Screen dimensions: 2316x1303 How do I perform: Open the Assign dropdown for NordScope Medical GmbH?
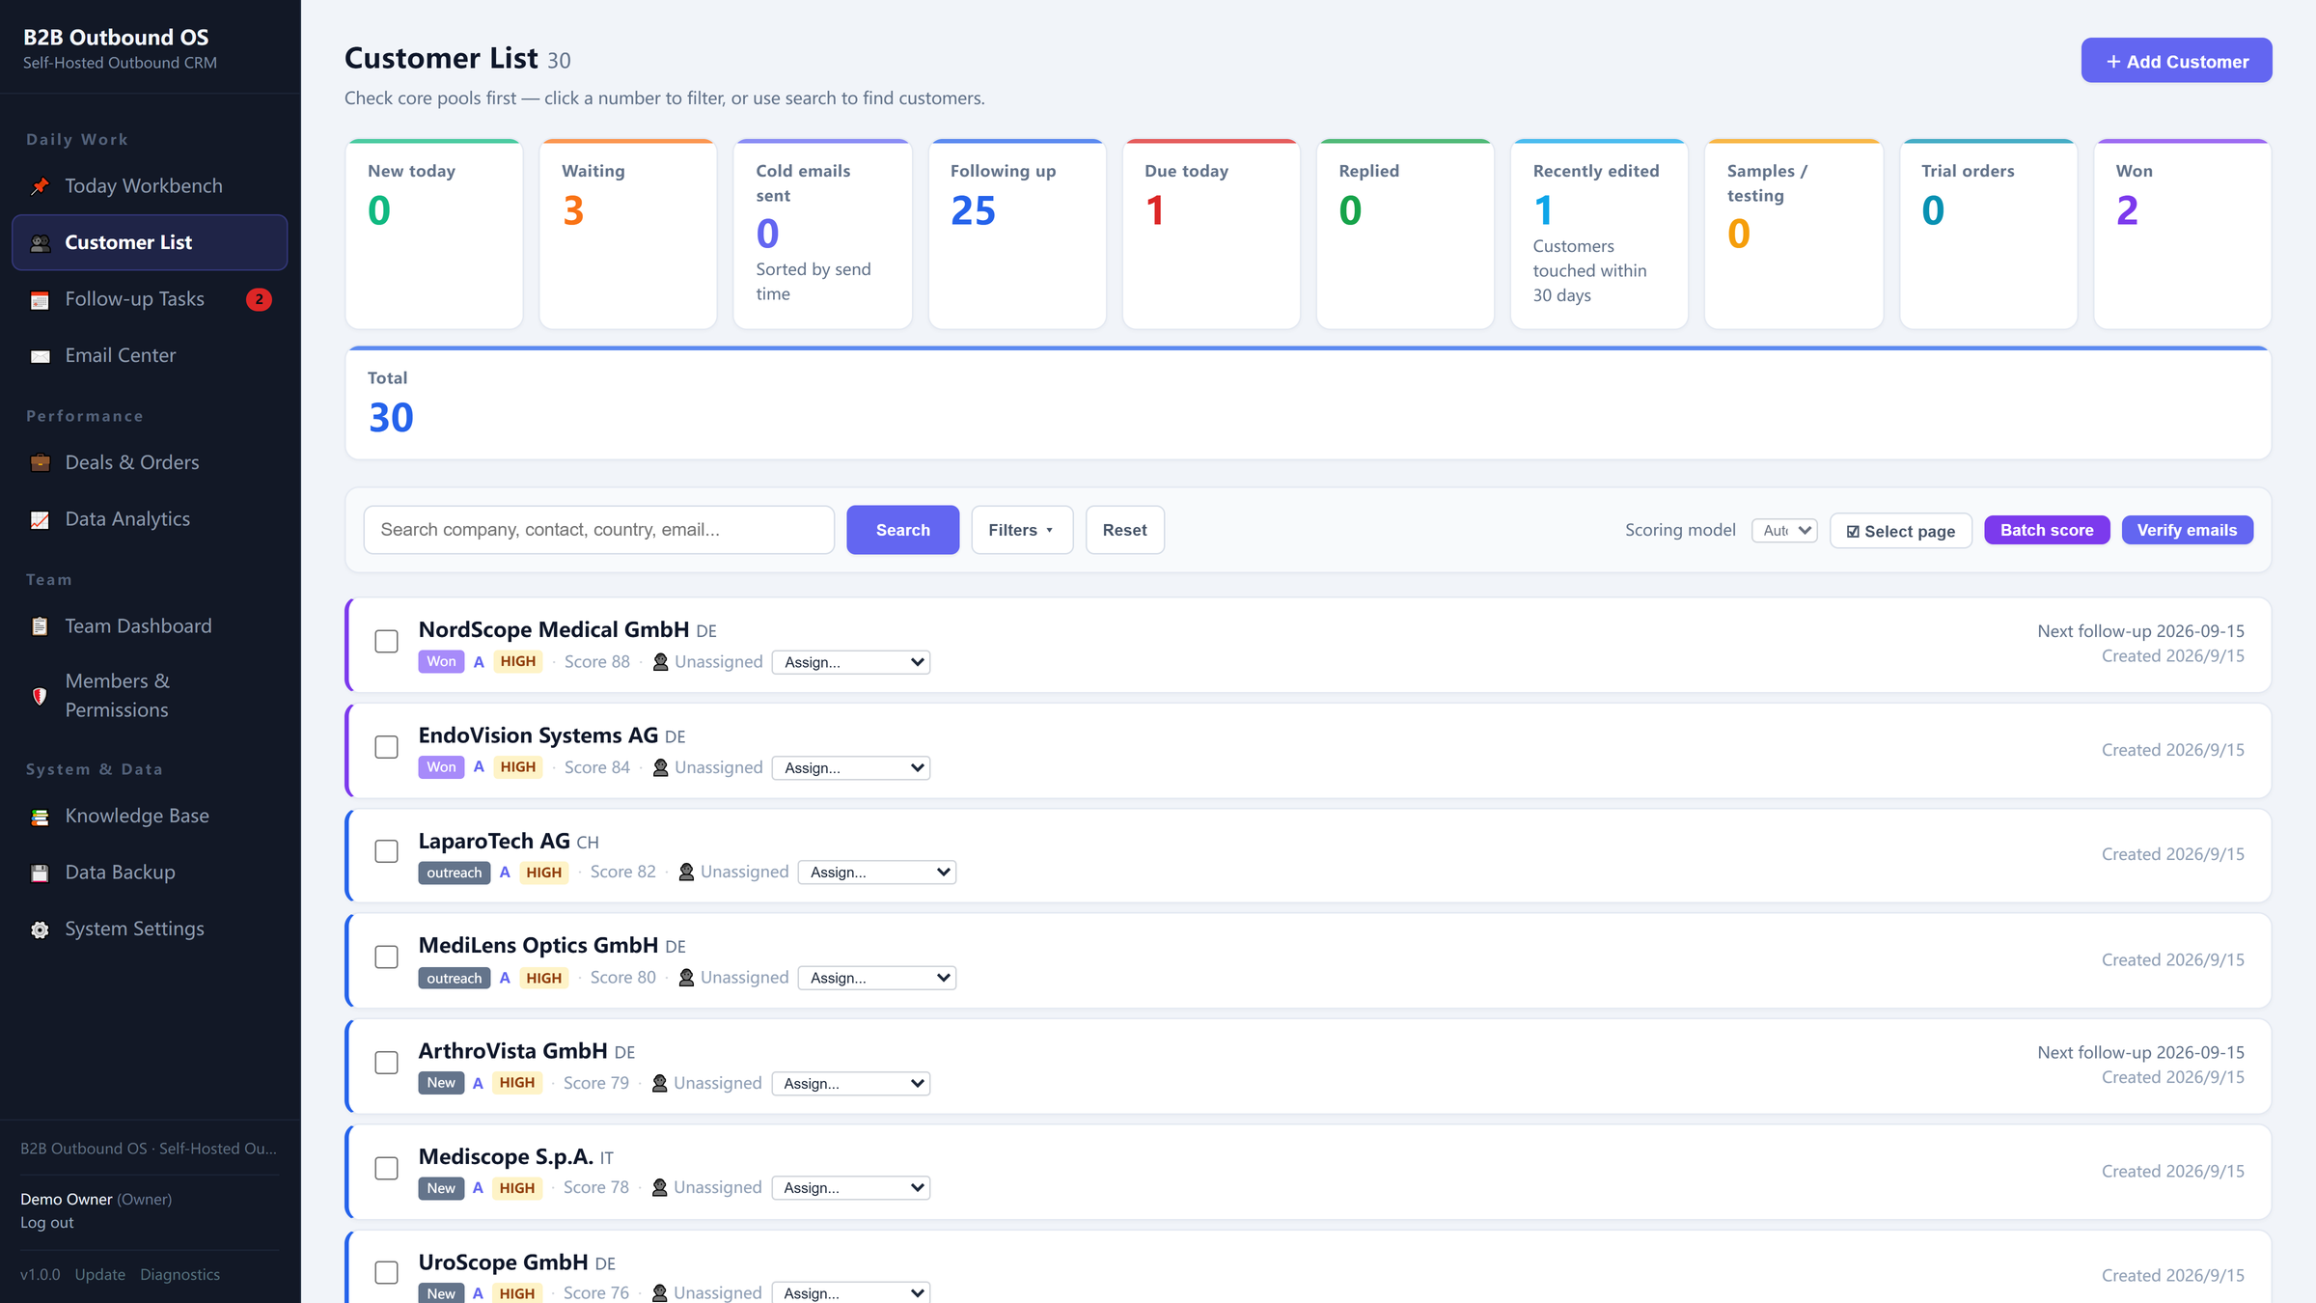[x=851, y=662]
